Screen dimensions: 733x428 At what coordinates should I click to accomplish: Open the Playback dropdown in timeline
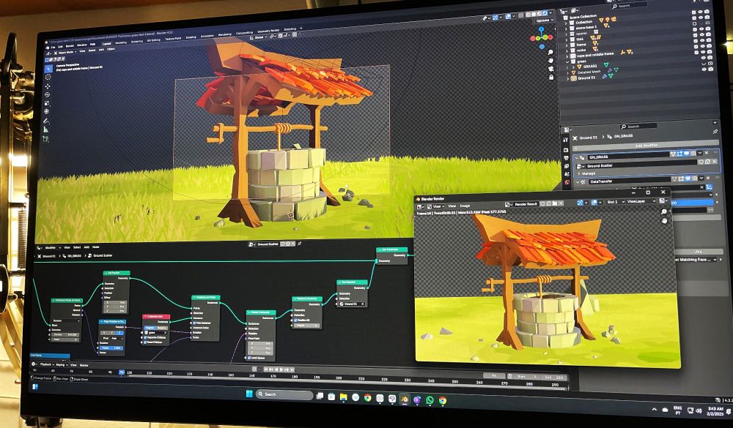coord(47,364)
